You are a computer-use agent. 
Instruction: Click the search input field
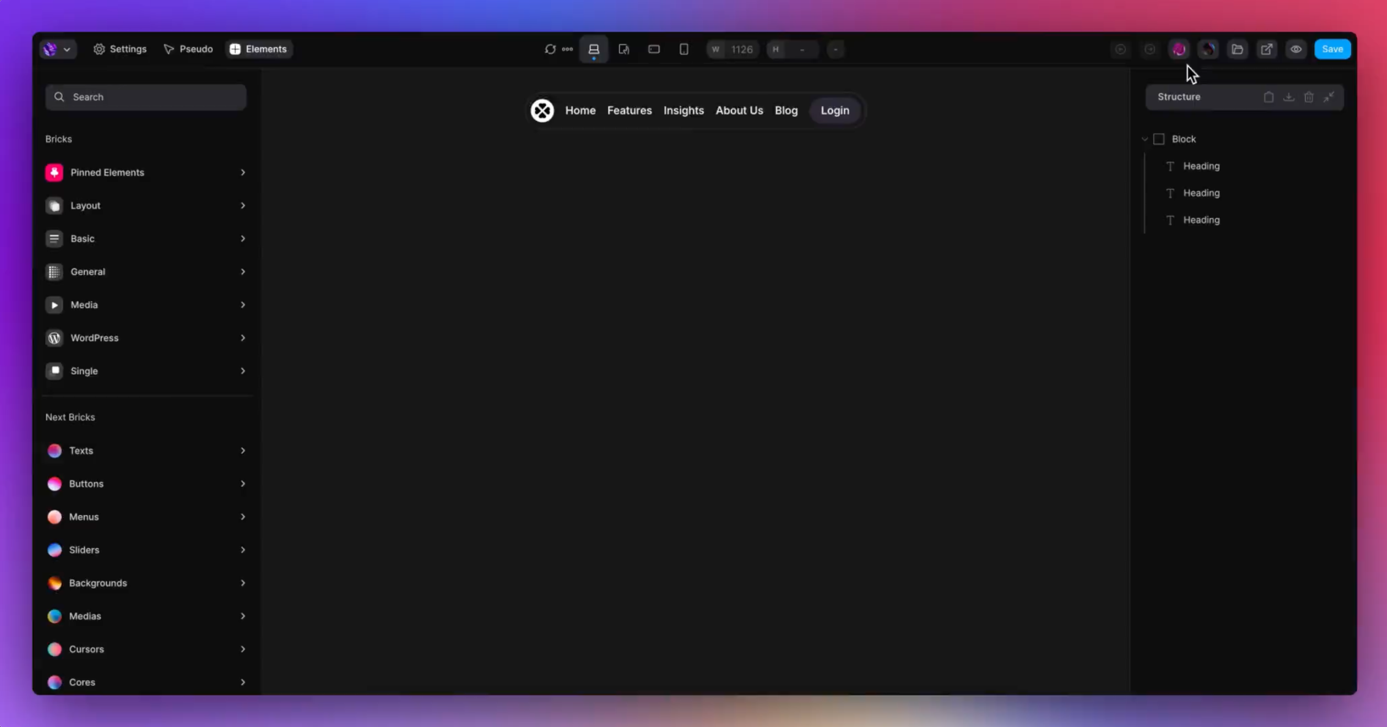tap(146, 96)
